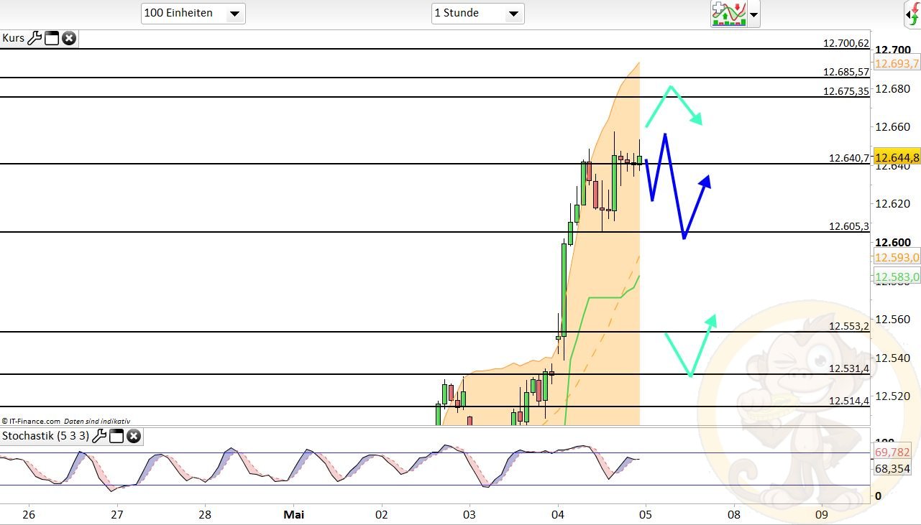Open Stochastik indicator settings wrench icon
The width and height of the screenshot is (921, 525).
(x=98, y=436)
